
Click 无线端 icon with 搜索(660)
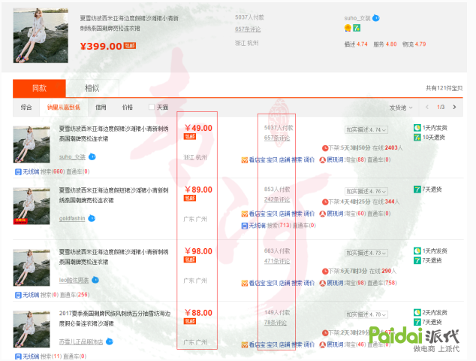18,171
